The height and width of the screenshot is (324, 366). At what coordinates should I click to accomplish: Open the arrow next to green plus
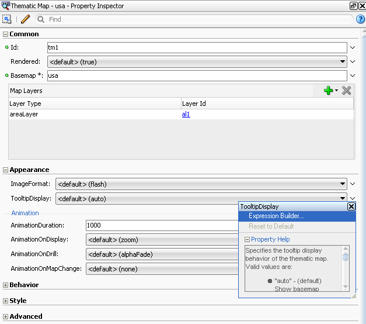point(336,90)
